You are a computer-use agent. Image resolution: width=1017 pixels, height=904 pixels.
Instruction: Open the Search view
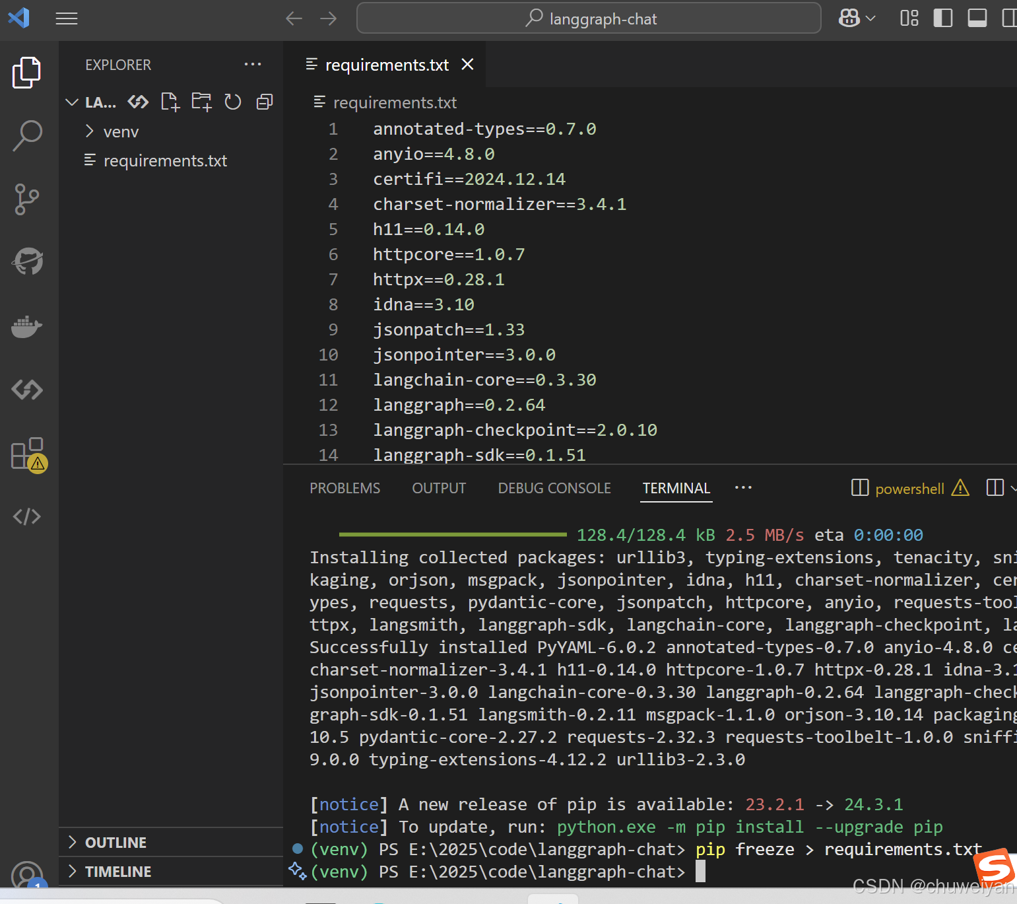(26, 134)
